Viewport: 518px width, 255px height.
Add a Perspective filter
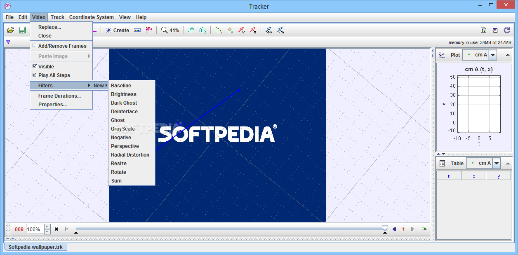(x=132, y=146)
